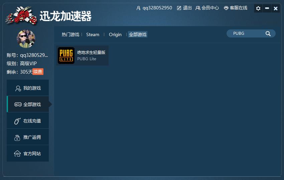The height and width of the screenshot is (180, 284).
Task: Click the qq328052950 username in header
Action: tap(157, 8)
